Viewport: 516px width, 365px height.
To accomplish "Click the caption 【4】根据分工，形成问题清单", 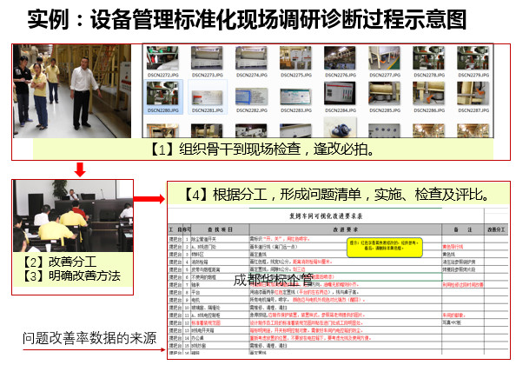I will pyautogui.click(x=272, y=195).
